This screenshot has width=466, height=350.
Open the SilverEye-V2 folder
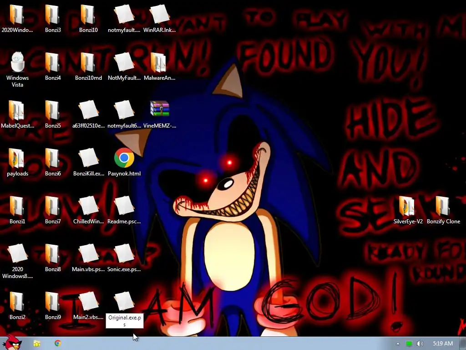407,206
